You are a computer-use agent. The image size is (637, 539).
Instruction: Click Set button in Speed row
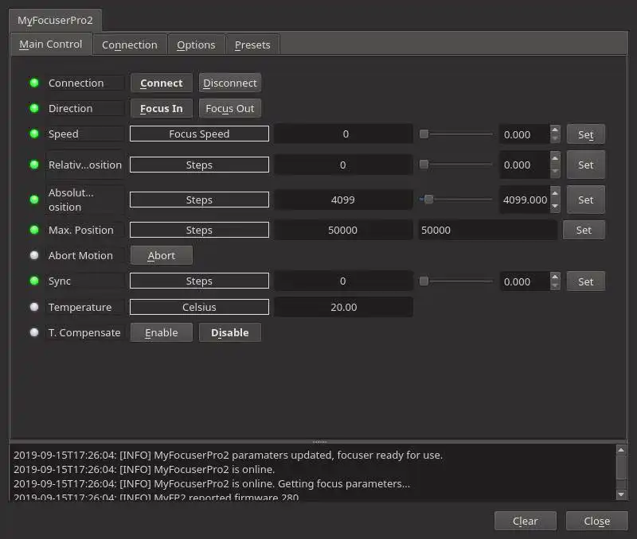tap(586, 134)
